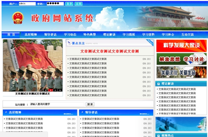Click the 登录 login button
The width and height of the screenshot is (208, 137).
69,4
